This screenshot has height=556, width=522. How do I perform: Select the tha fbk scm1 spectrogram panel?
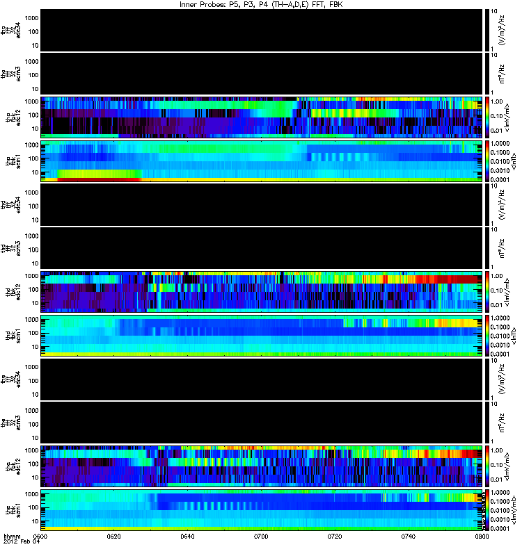pos(262,161)
